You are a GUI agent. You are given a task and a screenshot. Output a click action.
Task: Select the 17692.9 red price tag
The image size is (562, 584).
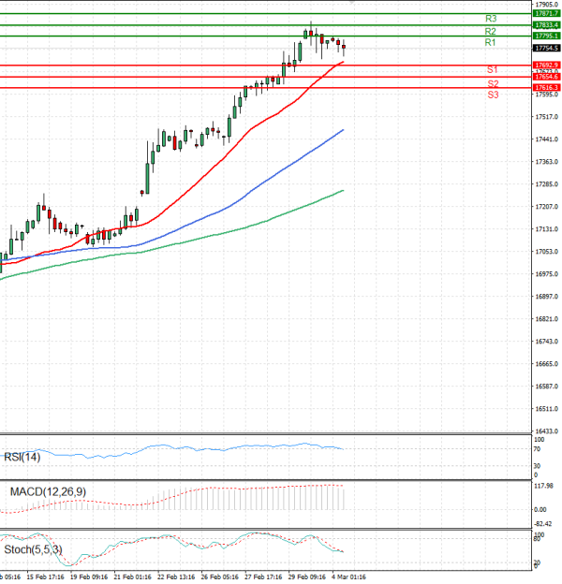coord(547,66)
